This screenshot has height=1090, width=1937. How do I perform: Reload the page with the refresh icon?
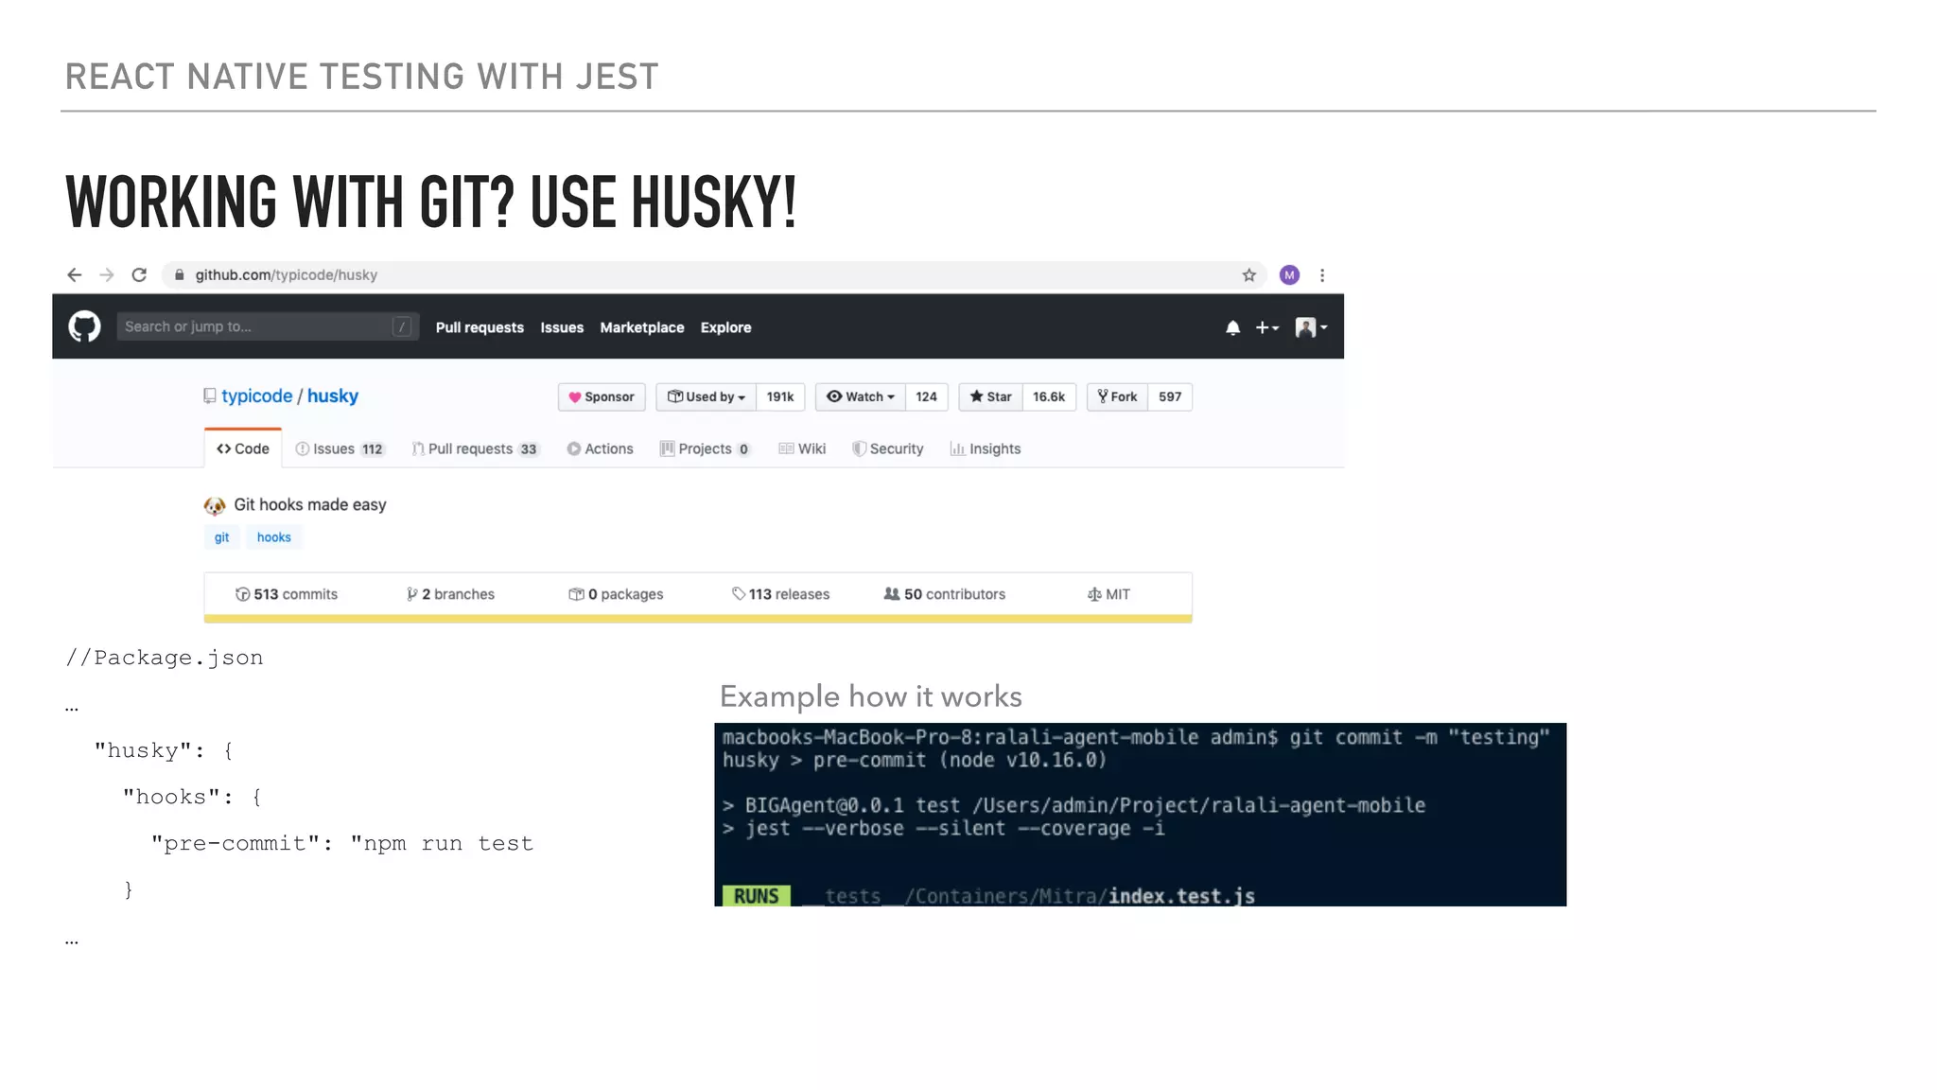pyautogui.click(x=139, y=275)
